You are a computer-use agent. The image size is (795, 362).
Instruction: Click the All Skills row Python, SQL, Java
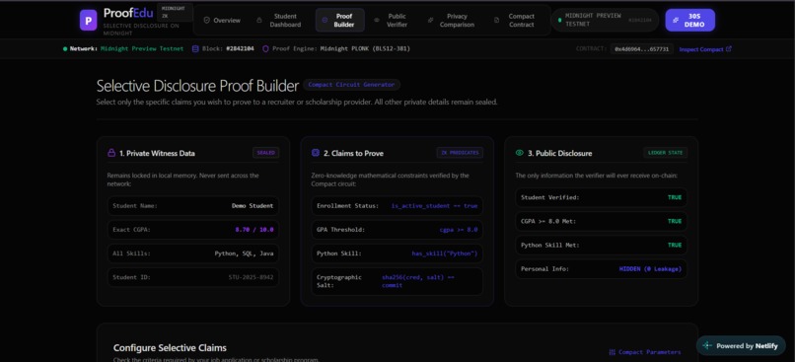click(x=193, y=253)
